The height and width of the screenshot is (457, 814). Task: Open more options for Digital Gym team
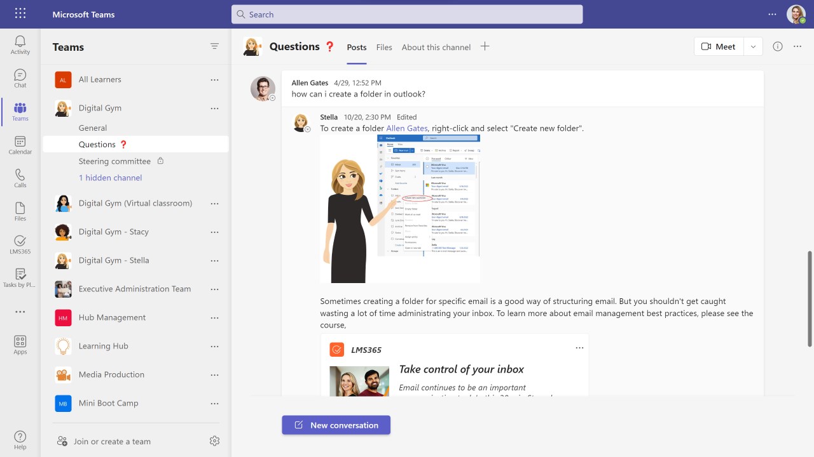pyautogui.click(x=214, y=108)
